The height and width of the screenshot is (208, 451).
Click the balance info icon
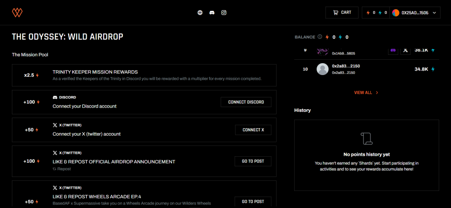point(320,37)
